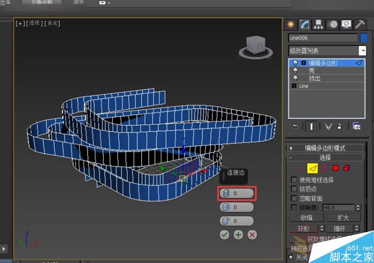This screenshot has width=374, height=263.
Task: Open the Utilities hammer tab
Action: tap(360, 24)
